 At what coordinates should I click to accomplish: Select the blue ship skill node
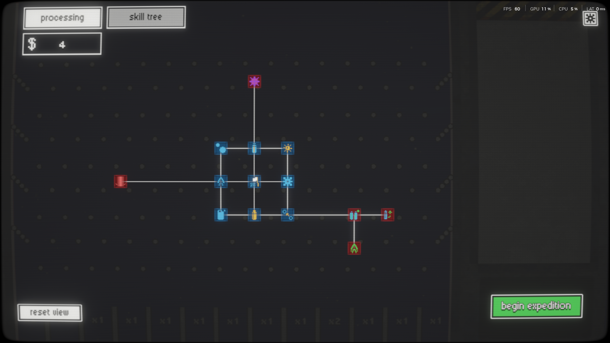pyautogui.click(x=221, y=181)
